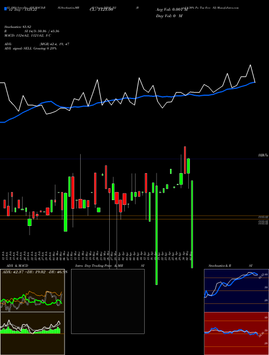
Task: Click the blue 12 Day SMA legend square
Action: [x=5, y=9]
